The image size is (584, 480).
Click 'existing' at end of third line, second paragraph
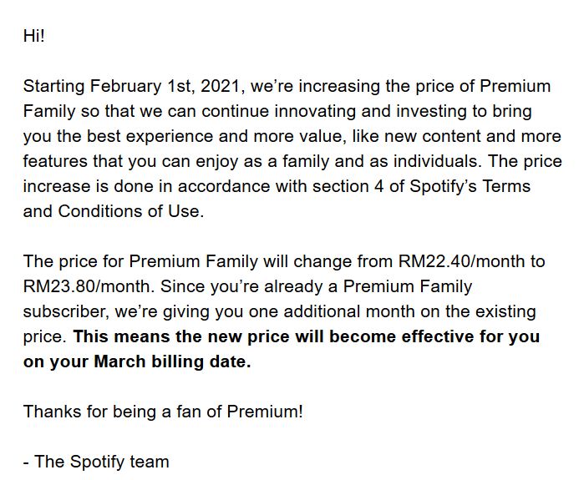(506, 312)
